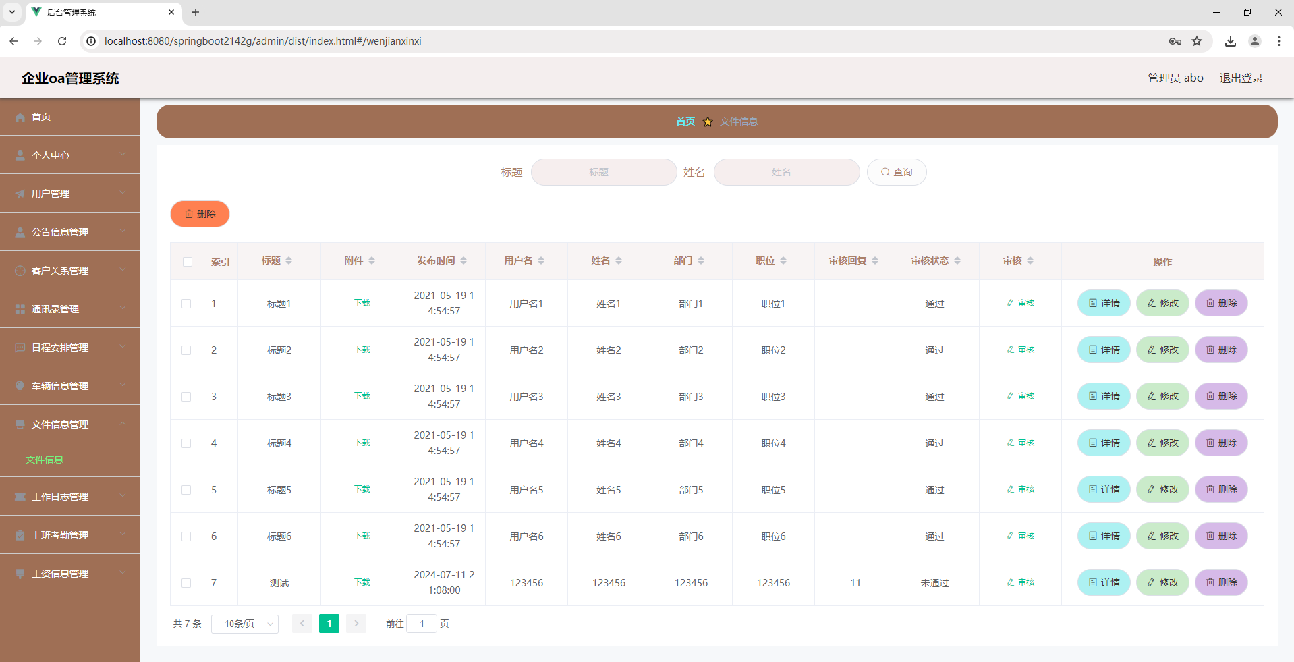
Task: Click the 公告信息管理 sidebar icon
Action: click(20, 231)
